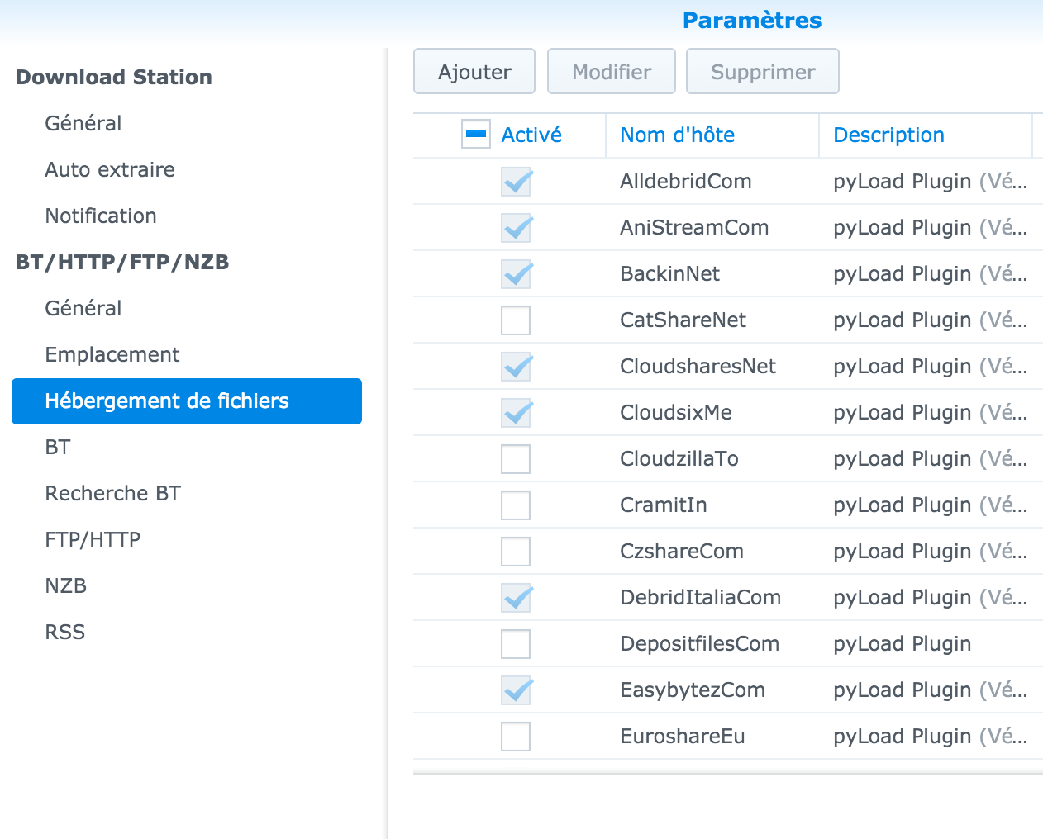Open the NZB settings
The height and width of the screenshot is (839, 1043).
[x=66, y=585]
